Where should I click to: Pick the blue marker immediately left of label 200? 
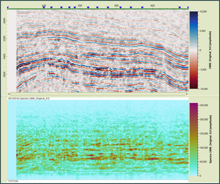click(75, 8)
